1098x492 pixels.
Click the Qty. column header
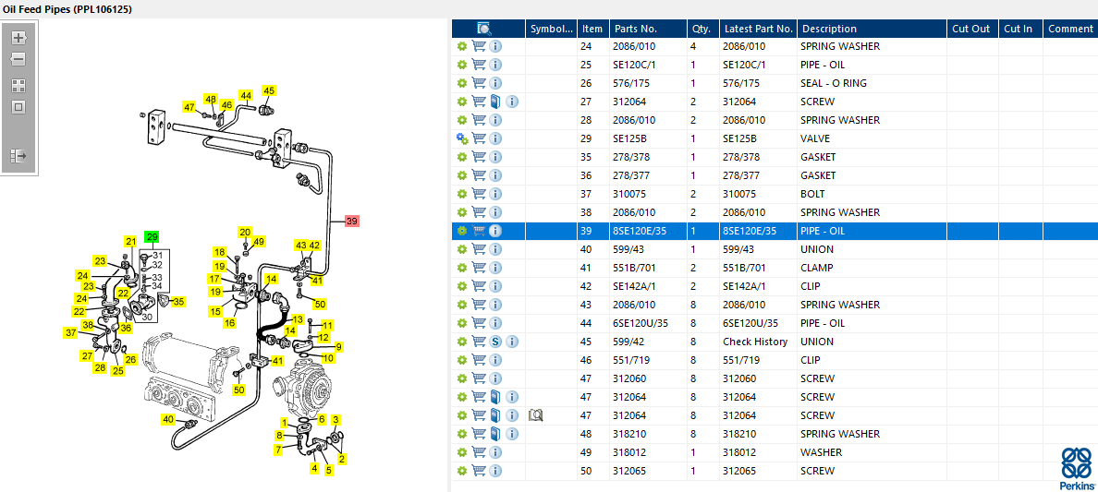pyautogui.click(x=703, y=29)
